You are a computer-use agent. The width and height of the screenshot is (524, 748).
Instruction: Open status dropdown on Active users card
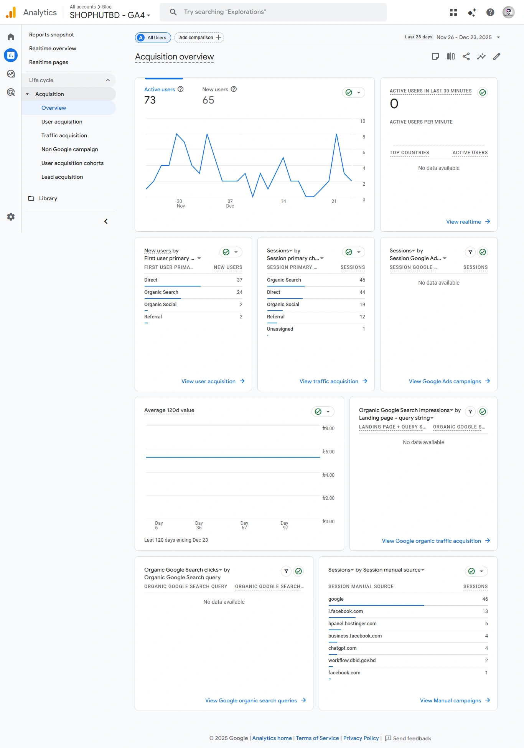354,92
